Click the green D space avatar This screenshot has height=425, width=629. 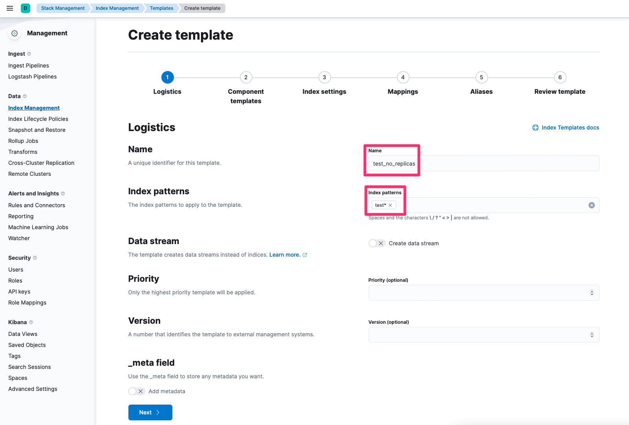26,8
